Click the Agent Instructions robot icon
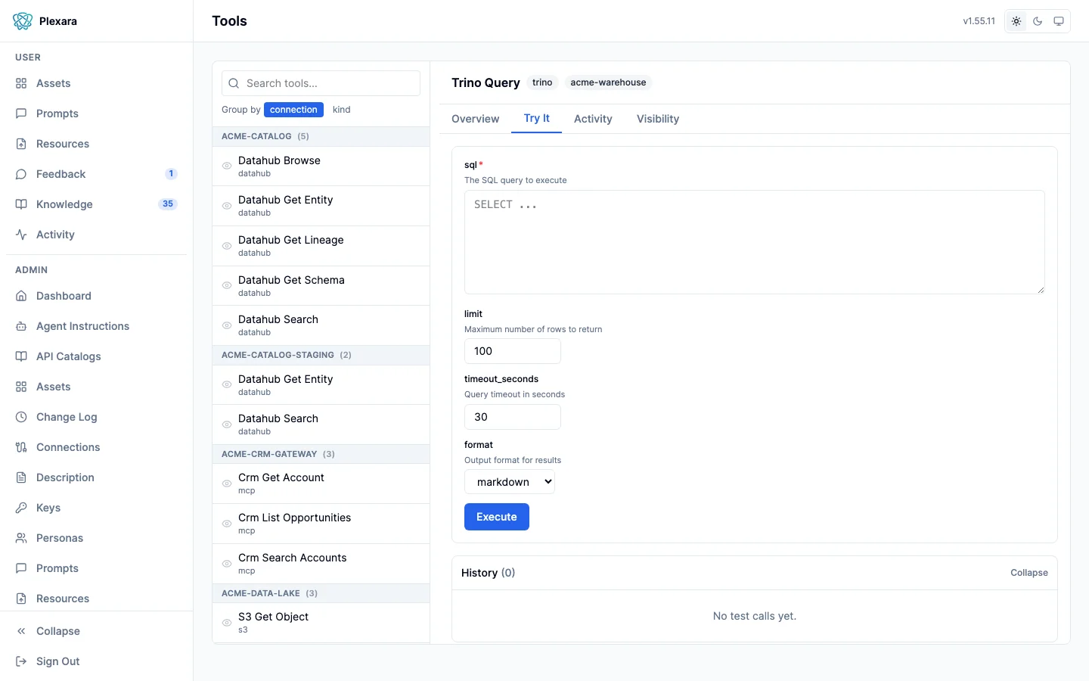 pos(21,326)
